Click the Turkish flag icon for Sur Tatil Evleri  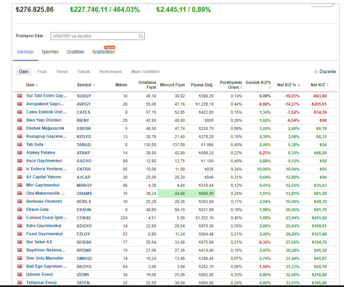pos(20,96)
